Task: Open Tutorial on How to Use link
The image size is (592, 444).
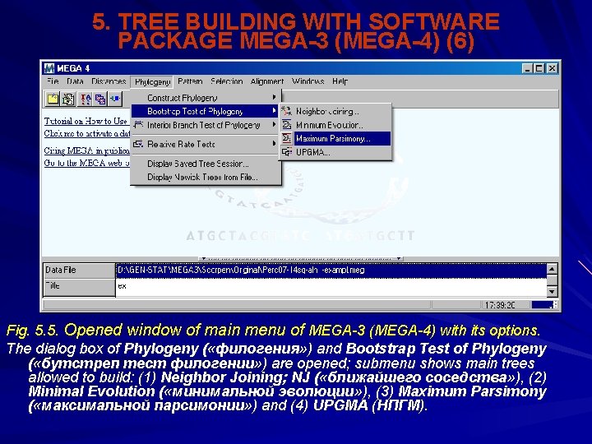Action: tap(86, 121)
